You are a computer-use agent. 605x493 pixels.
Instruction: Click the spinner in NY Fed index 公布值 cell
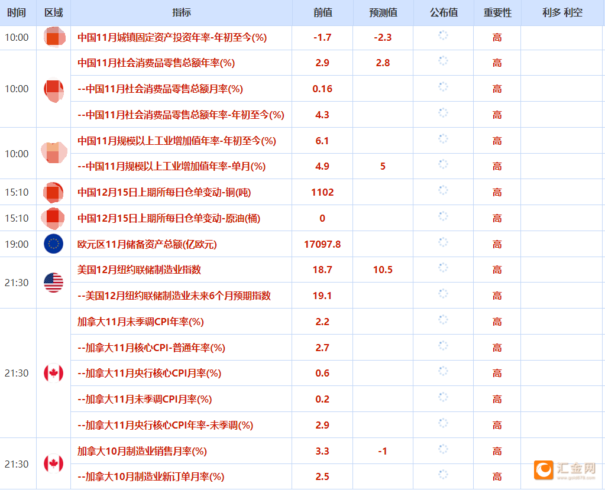(x=442, y=270)
